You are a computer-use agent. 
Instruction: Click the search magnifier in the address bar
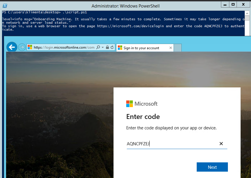(98, 47)
